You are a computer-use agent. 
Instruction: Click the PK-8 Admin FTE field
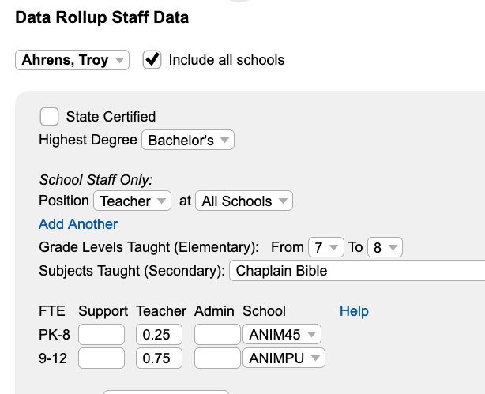click(x=217, y=334)
